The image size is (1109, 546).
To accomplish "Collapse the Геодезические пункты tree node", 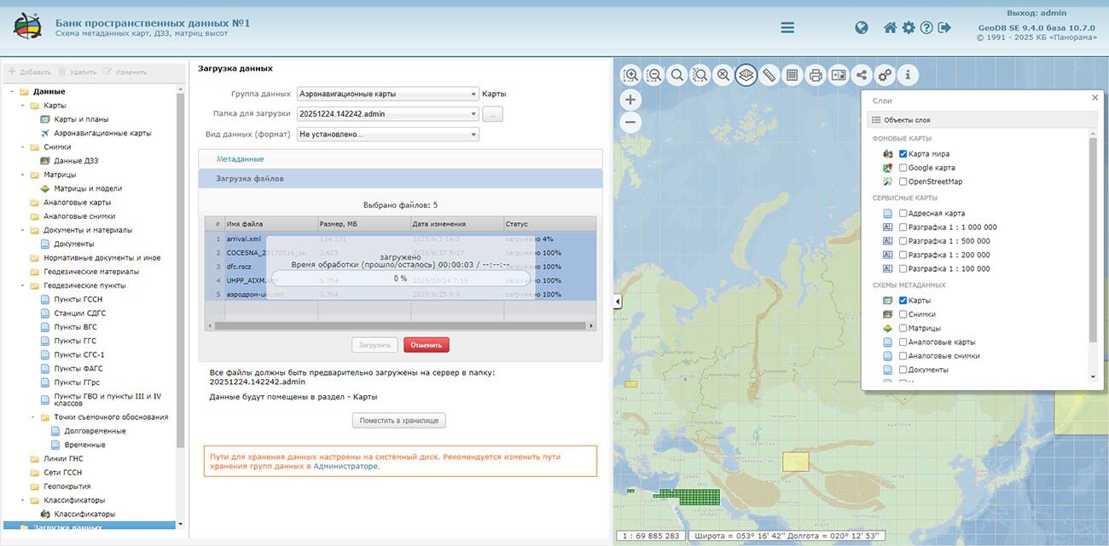I will [x=23, y=285].
